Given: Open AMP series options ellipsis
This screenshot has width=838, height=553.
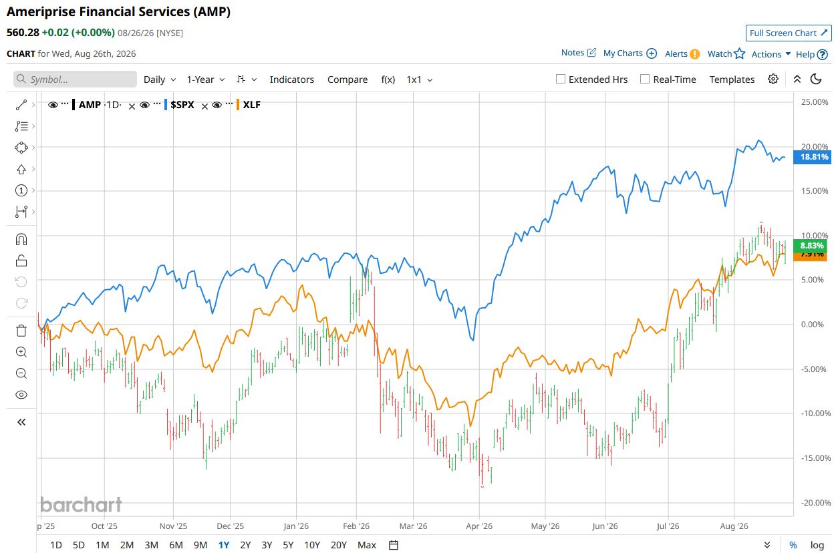Looking at the screenshot, I should click(65, 104).
